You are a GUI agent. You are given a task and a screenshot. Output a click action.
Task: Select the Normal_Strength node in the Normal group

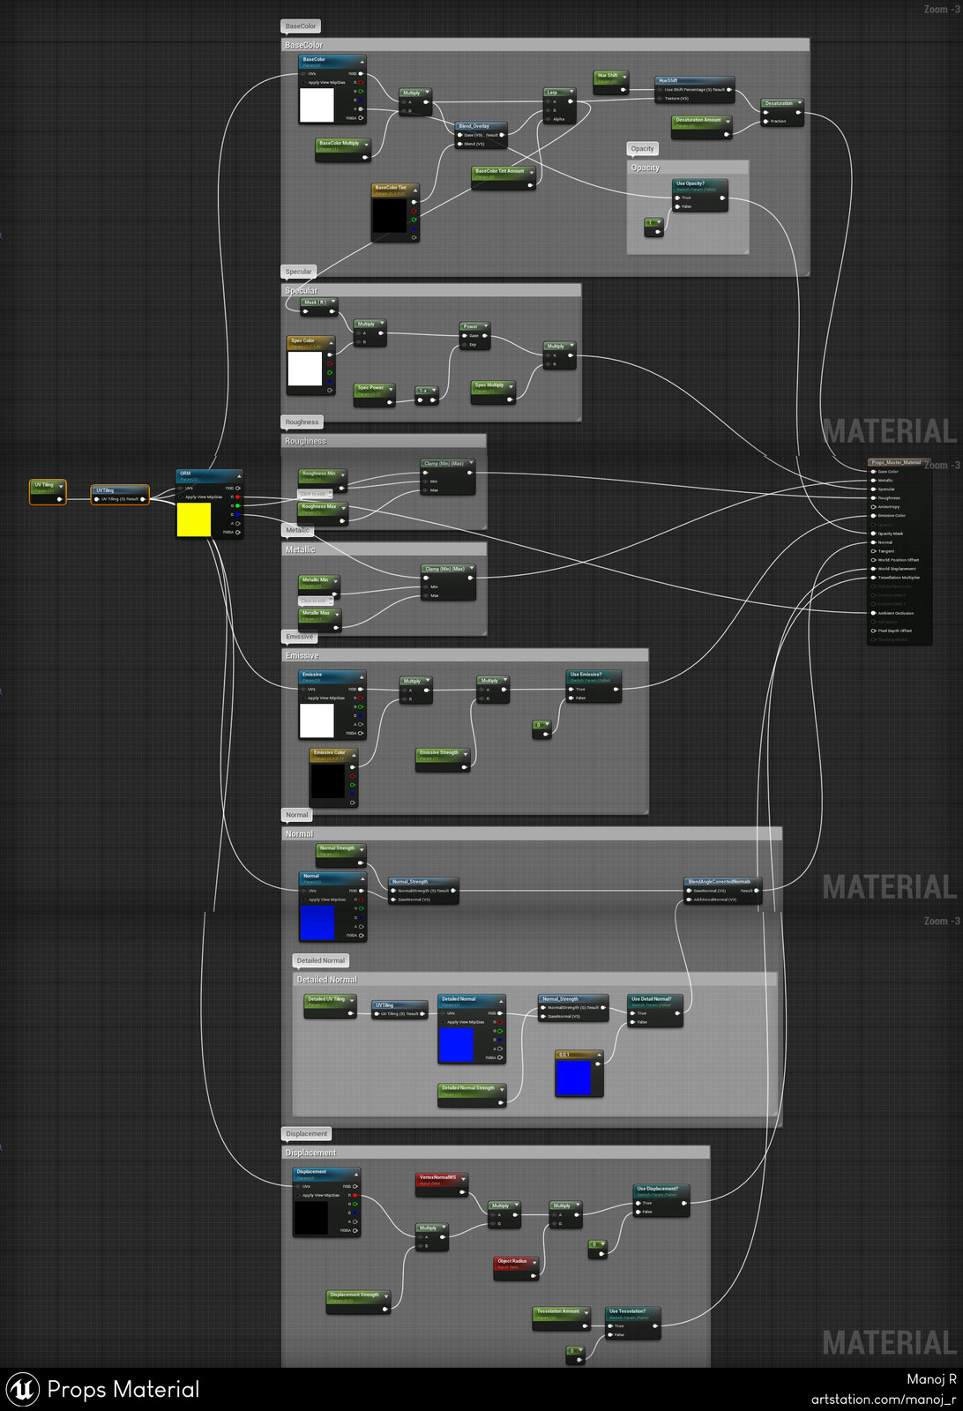[x=423, y=891]
